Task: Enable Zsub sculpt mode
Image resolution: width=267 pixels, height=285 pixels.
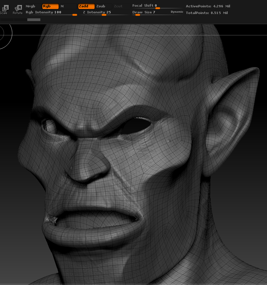Action: click(103, 6)
